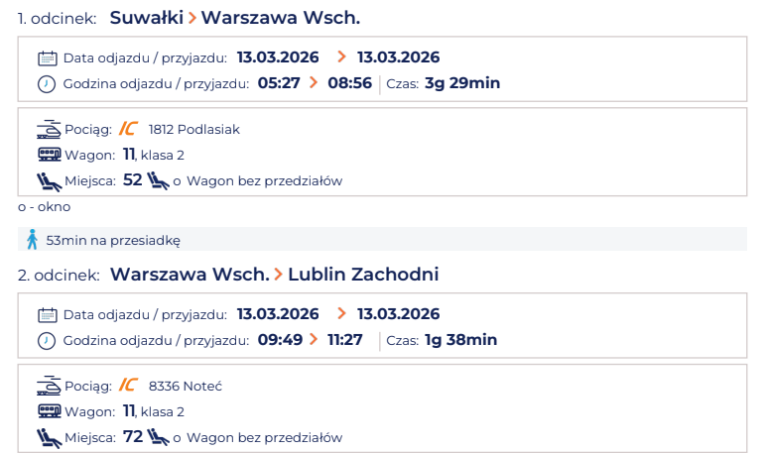Select the 8336 Noteć train name
767x453 pixels.
click(186, 386)
